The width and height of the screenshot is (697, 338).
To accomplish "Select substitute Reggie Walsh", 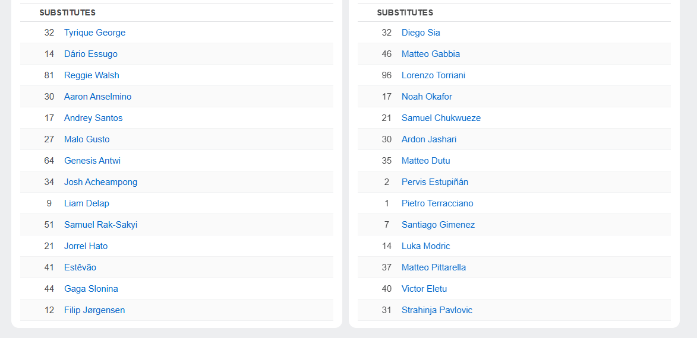I will click(92, 75).
